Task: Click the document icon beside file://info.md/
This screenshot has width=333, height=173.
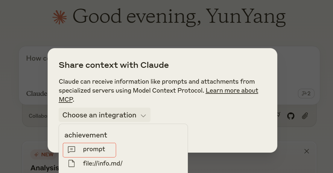Action: (x=72, y=163)
